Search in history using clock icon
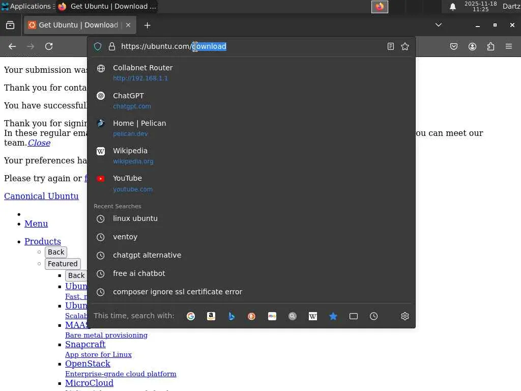 (x=374, y=316)
